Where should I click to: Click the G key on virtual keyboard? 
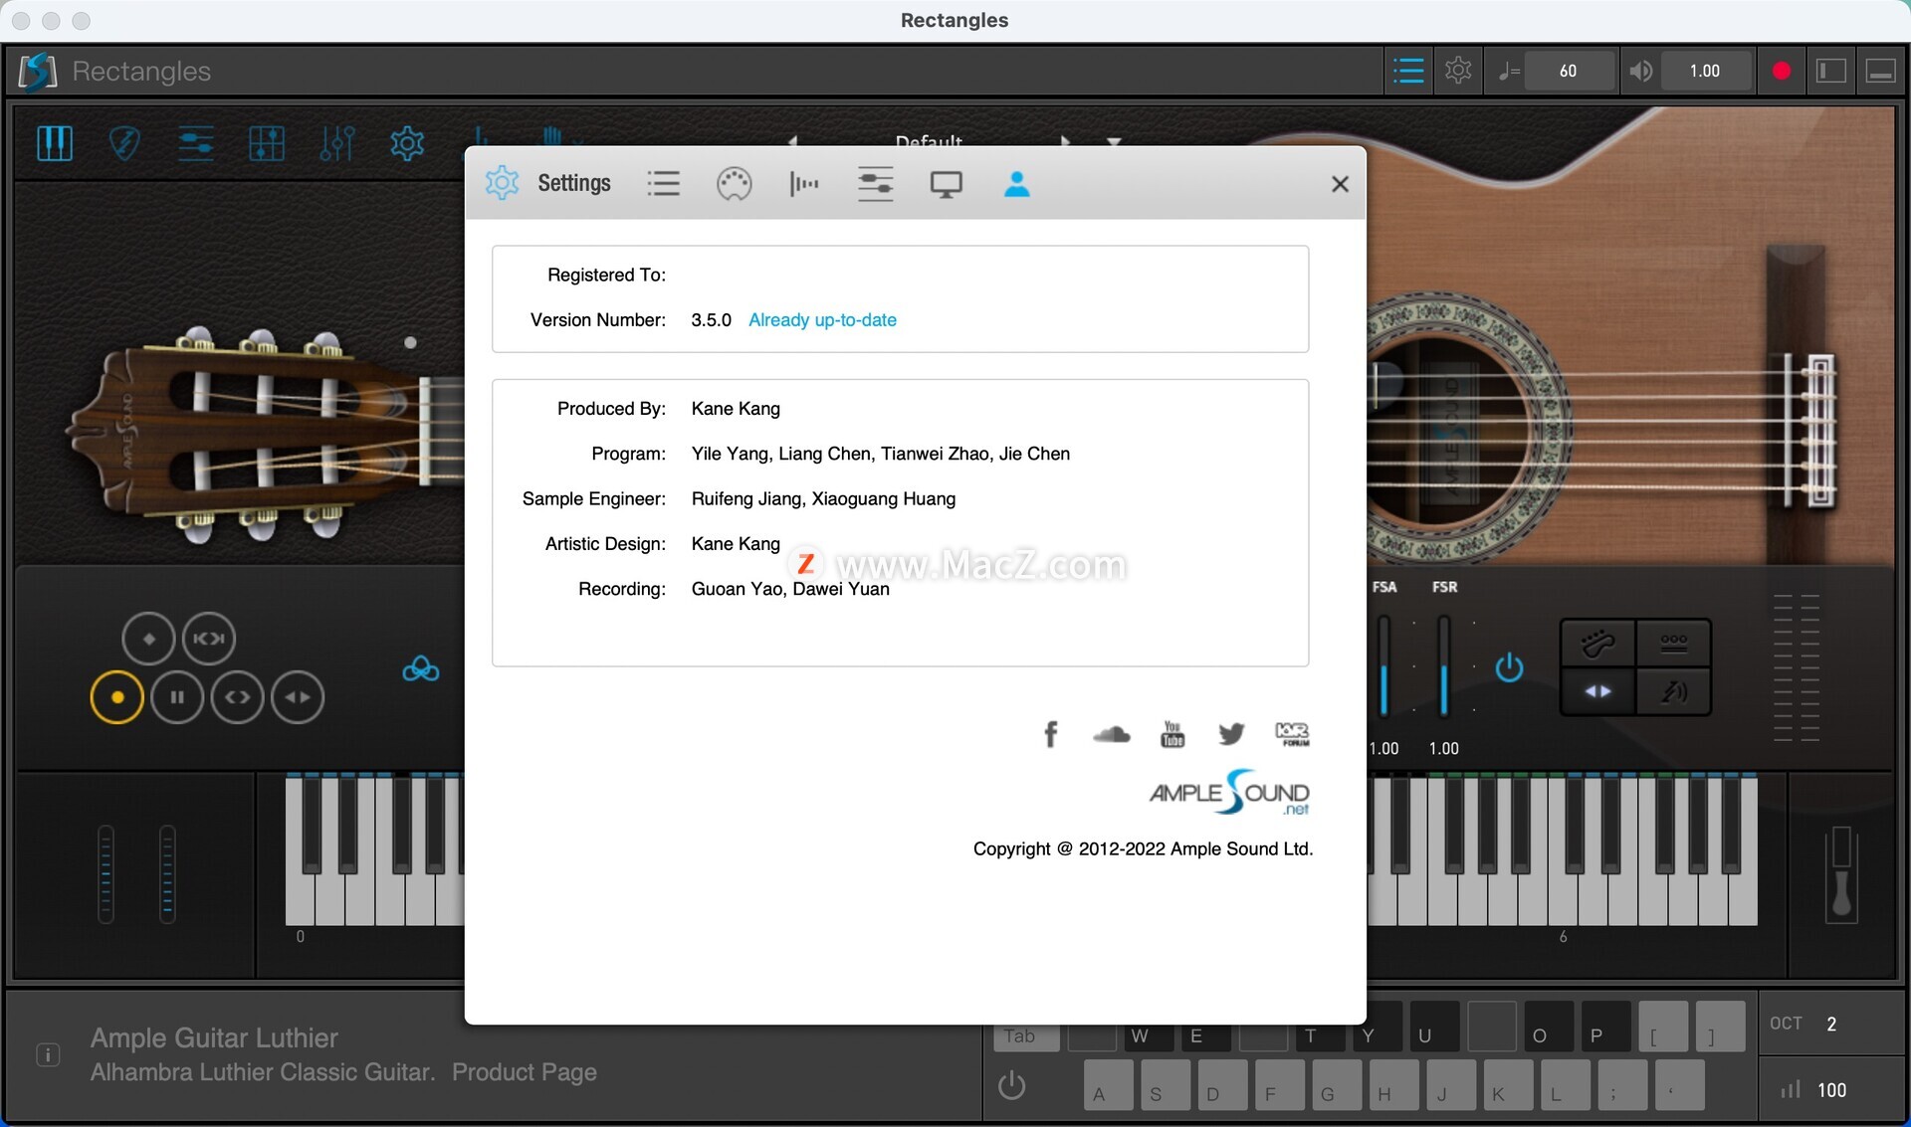[1337, 1085]
